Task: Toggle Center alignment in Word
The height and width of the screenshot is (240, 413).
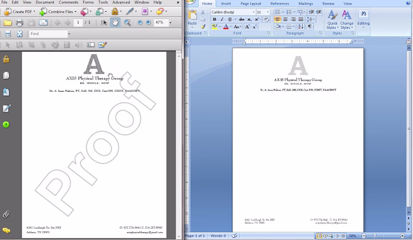Action: click(x=285, y=19)
